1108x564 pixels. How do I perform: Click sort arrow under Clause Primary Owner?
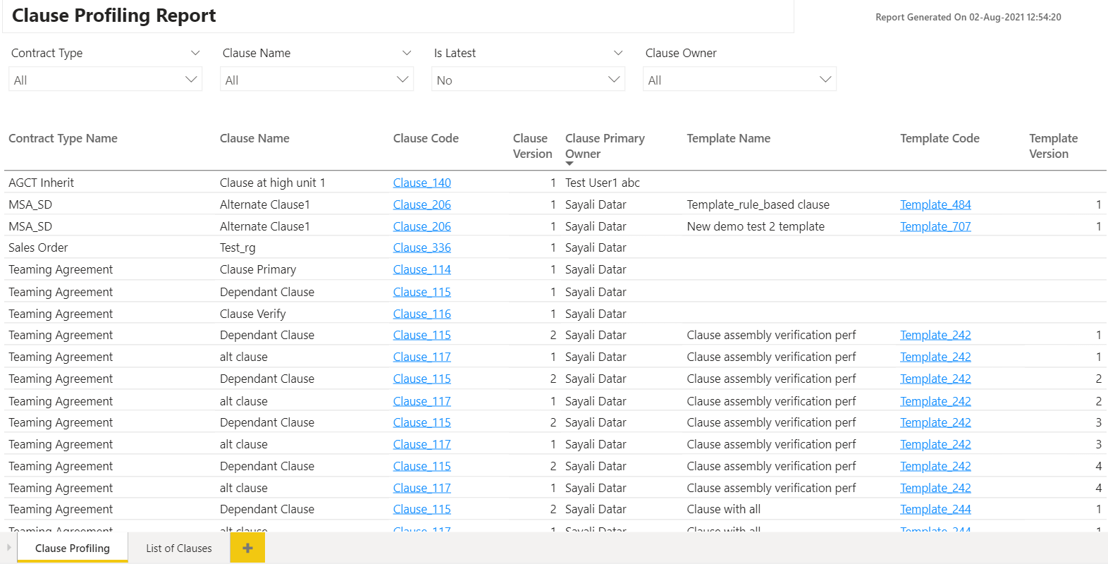(x=570, y=164)
